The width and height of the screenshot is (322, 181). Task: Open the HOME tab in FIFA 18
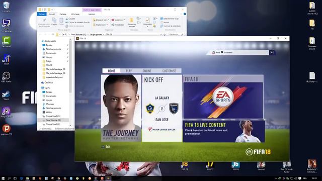click(112, 71)
